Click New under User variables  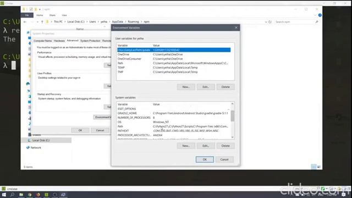tap(186, 87)
